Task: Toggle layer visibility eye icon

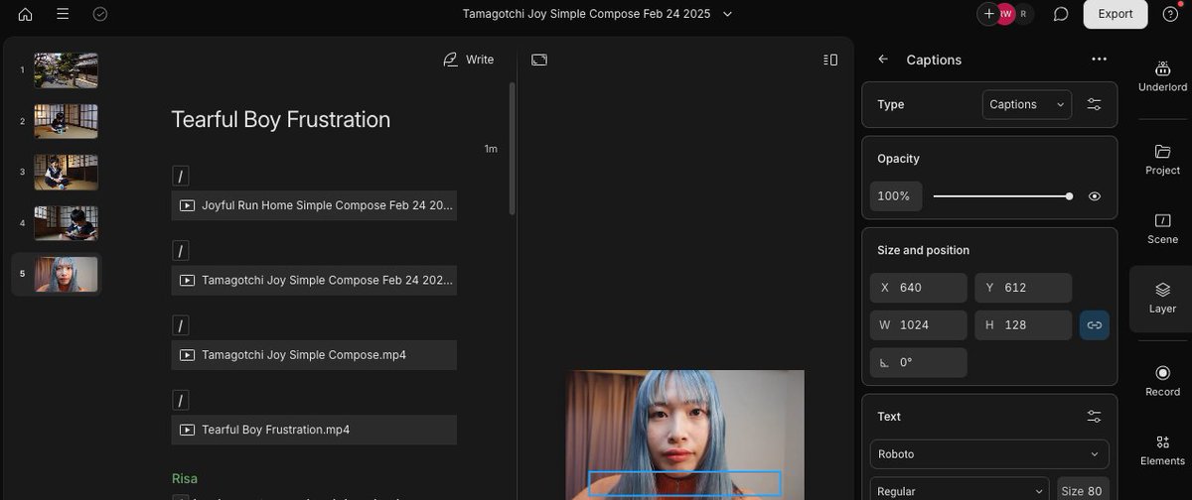Action: point(1094,196)
